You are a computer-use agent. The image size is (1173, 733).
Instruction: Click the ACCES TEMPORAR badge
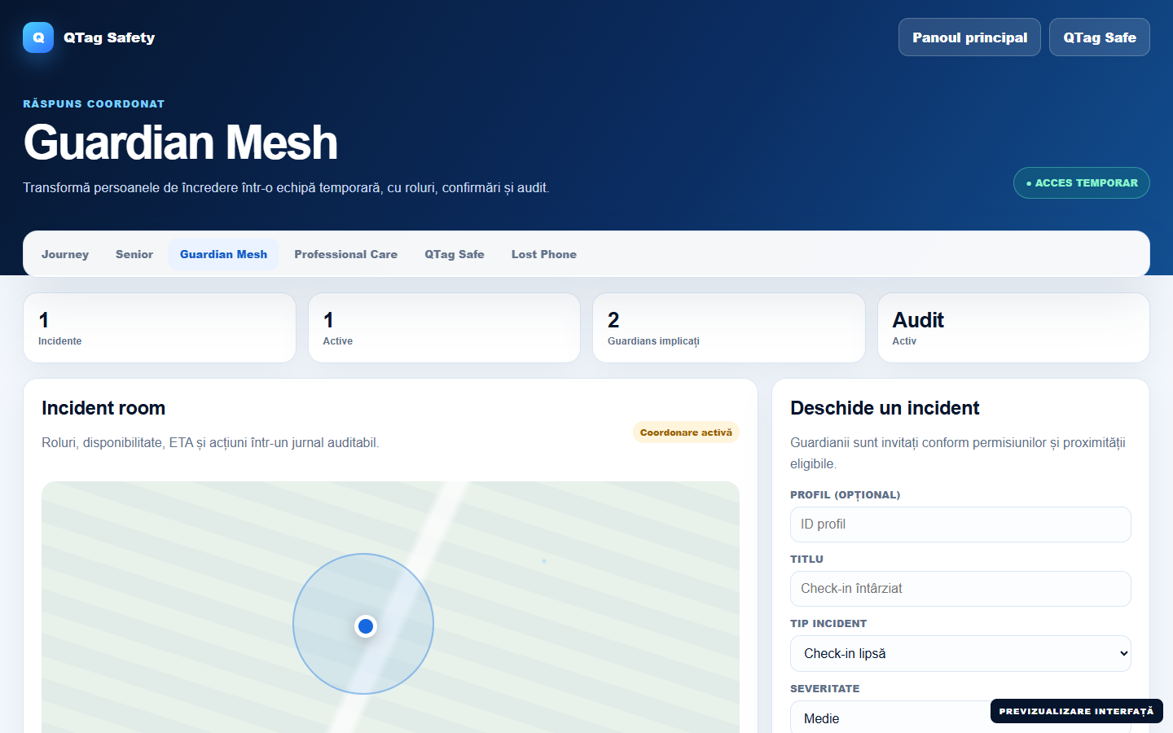(1082, 182)
